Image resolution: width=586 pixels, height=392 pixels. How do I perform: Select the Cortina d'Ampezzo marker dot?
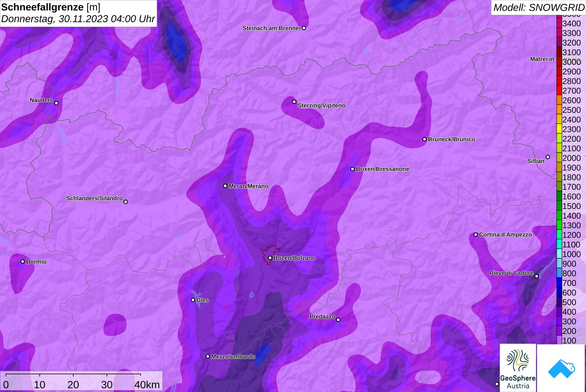[475, 234]
